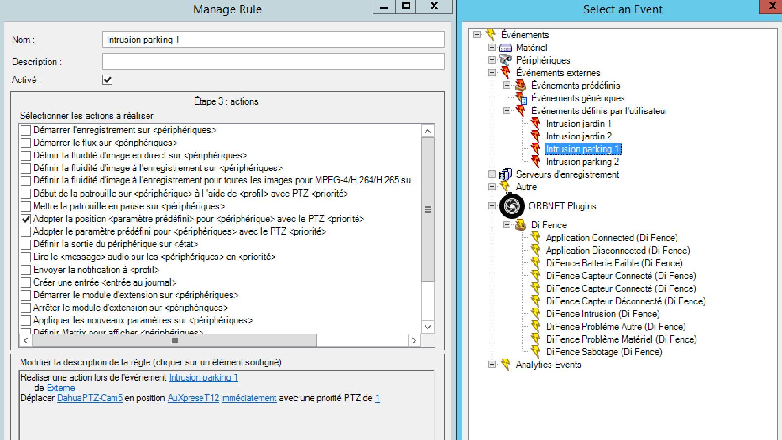Click the Intrusion parking 1 event icon
Viewport: 782px width, 440px height.
(536, 149)
